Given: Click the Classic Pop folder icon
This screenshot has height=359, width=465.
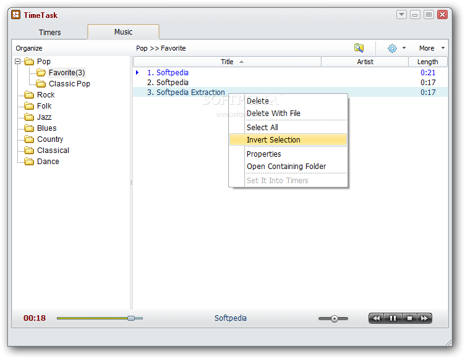Looking at the screenshot, I should (x=41, y=84).
